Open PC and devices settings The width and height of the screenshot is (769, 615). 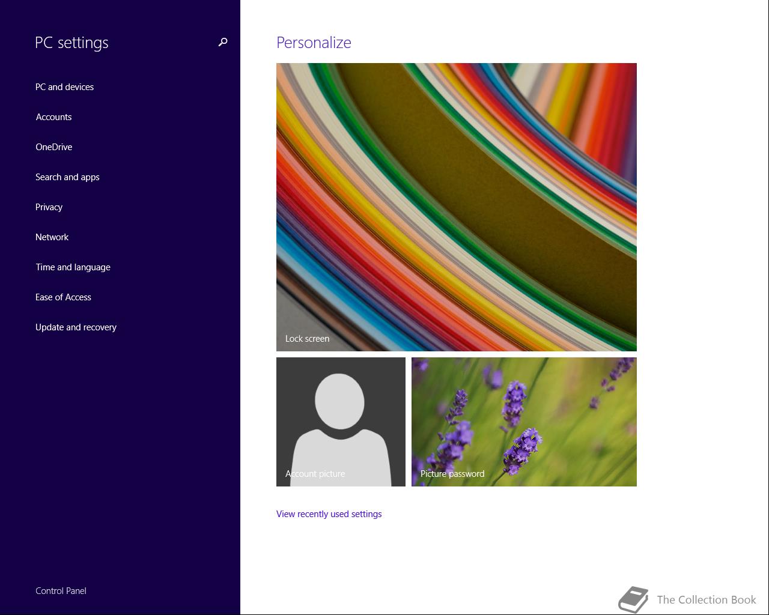[64, 87]
